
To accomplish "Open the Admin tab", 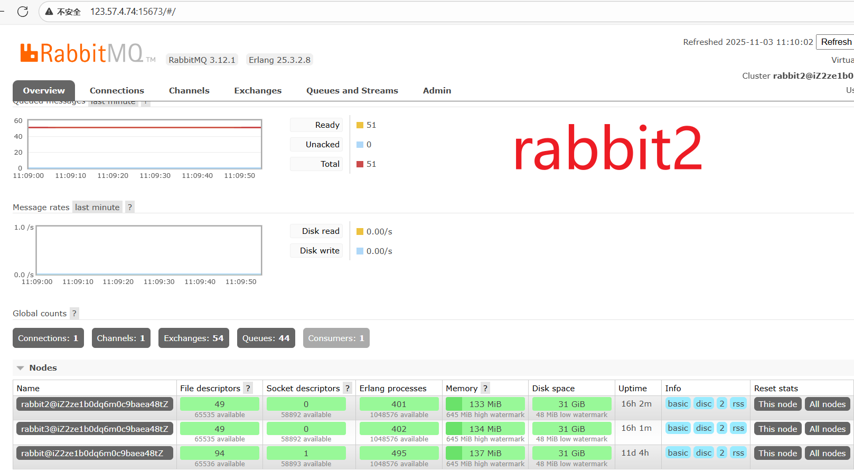I will (x=437, y=90).
